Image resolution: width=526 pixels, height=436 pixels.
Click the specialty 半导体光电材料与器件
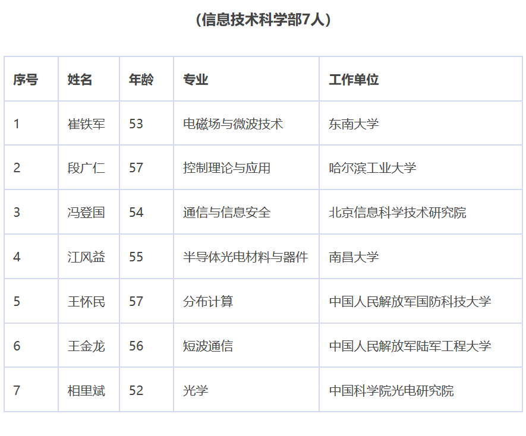tap(245, 257)
